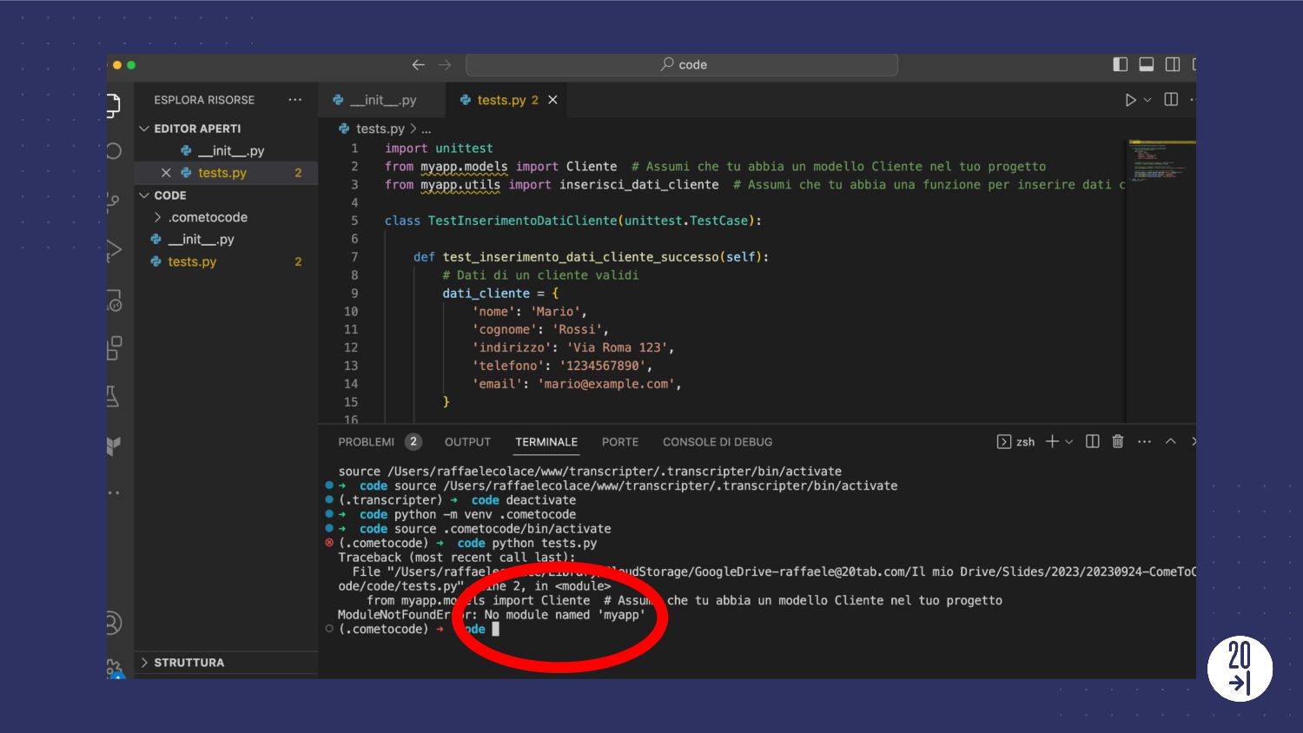This screenshot has width=1303, height=733.
Task: Click the problems count badge 2
Action: (413, 442)
